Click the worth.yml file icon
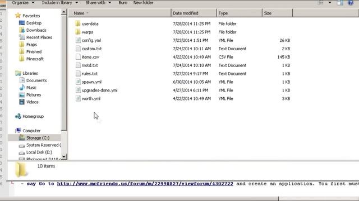Screen dimensions: 359x201 [78, 98]
